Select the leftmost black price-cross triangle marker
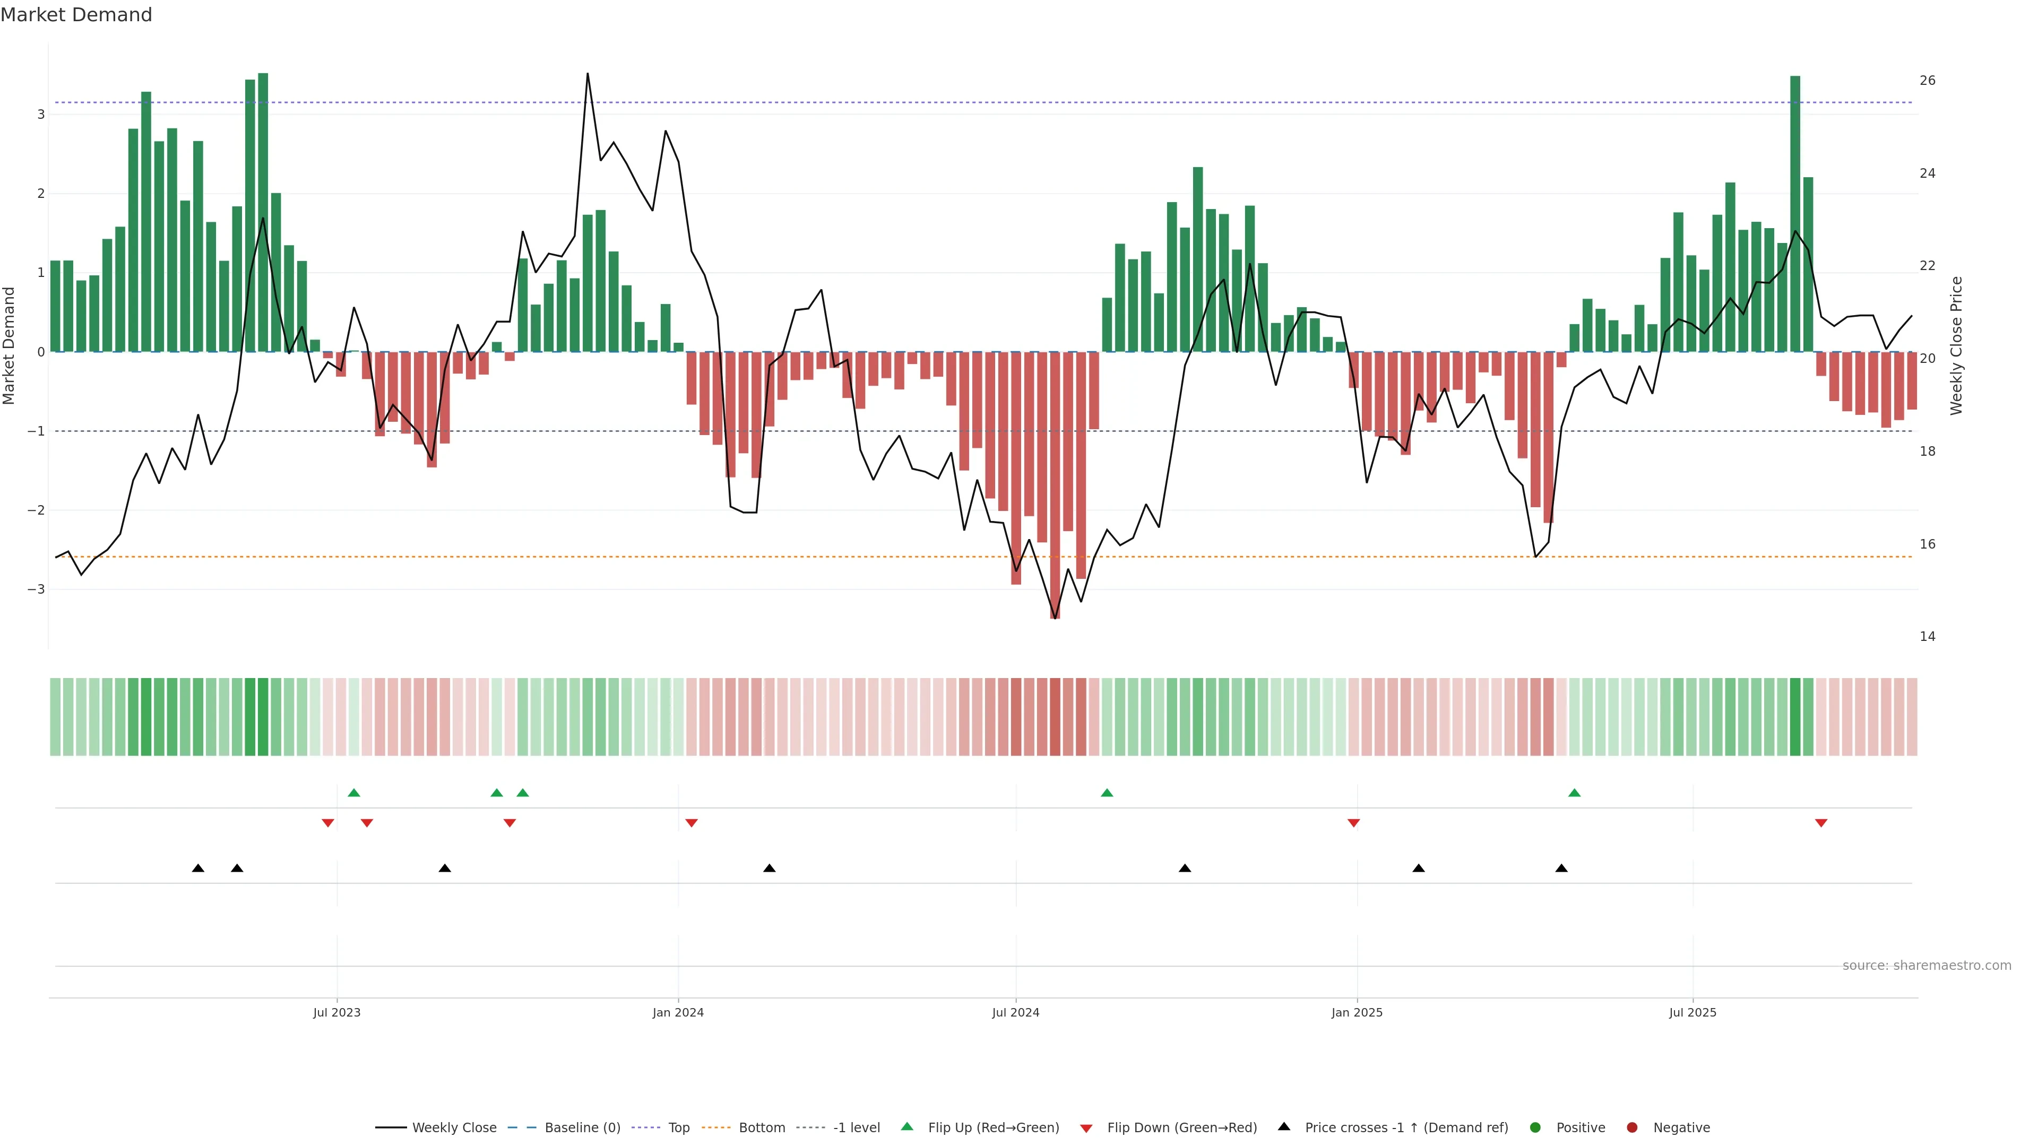2038x1146 pixels. [x=198, y=869]
